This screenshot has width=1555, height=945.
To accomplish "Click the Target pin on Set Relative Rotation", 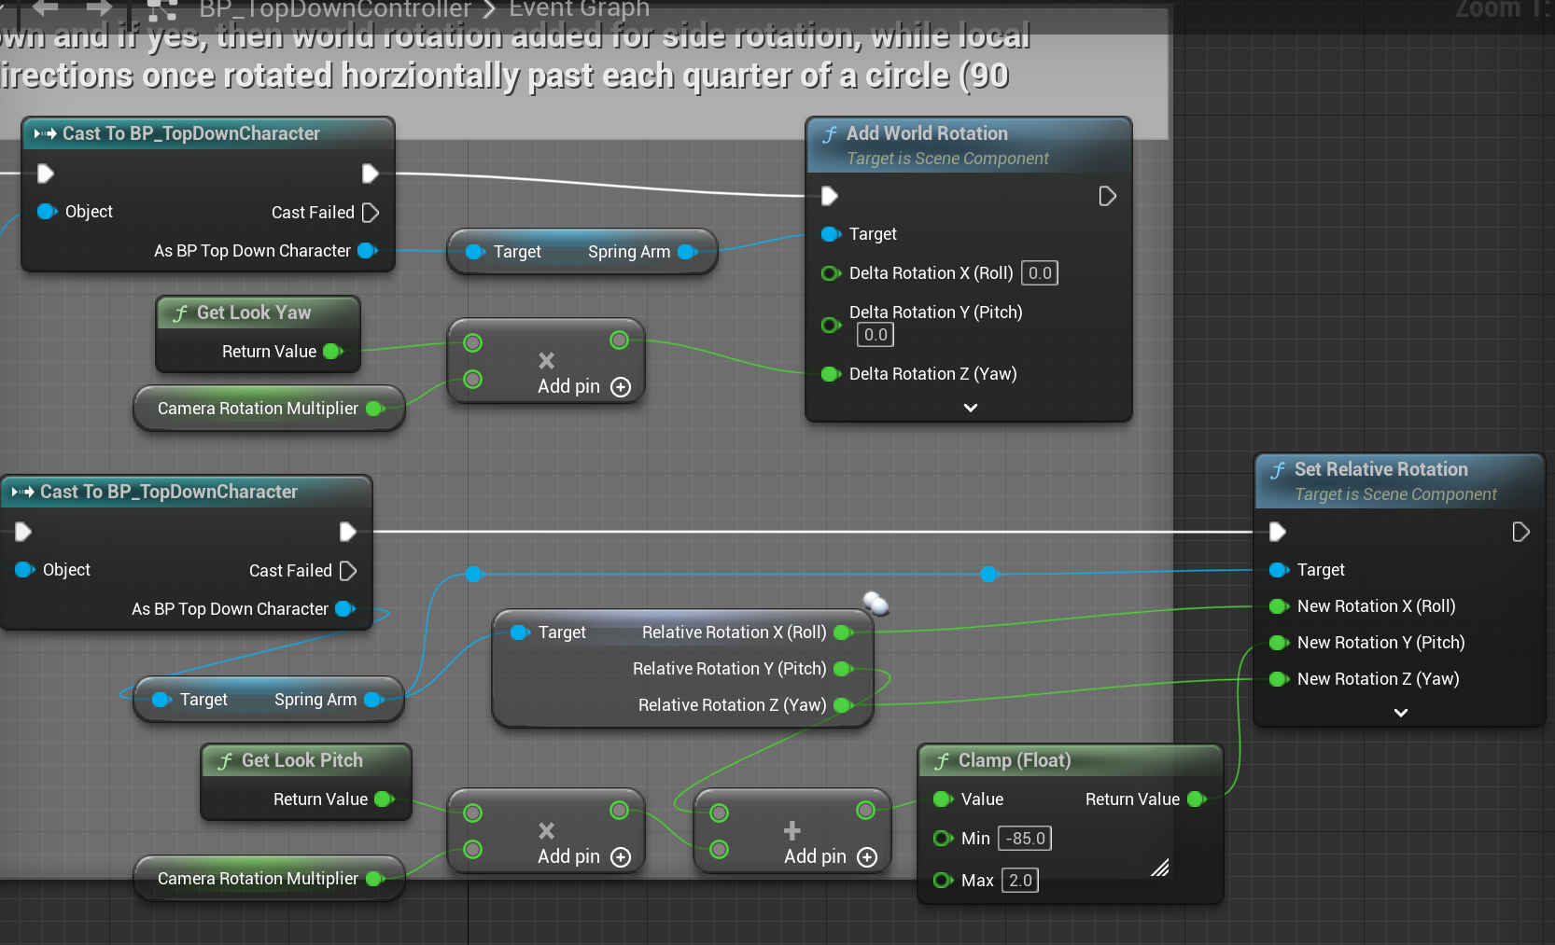I will pos(1280,570).
